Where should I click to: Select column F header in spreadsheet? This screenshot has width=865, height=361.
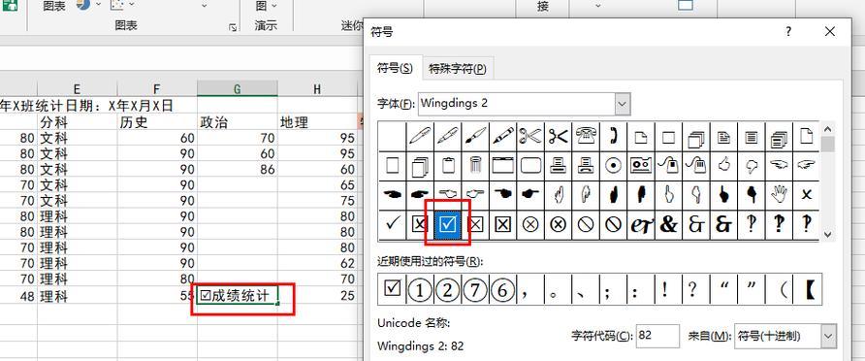157,89
